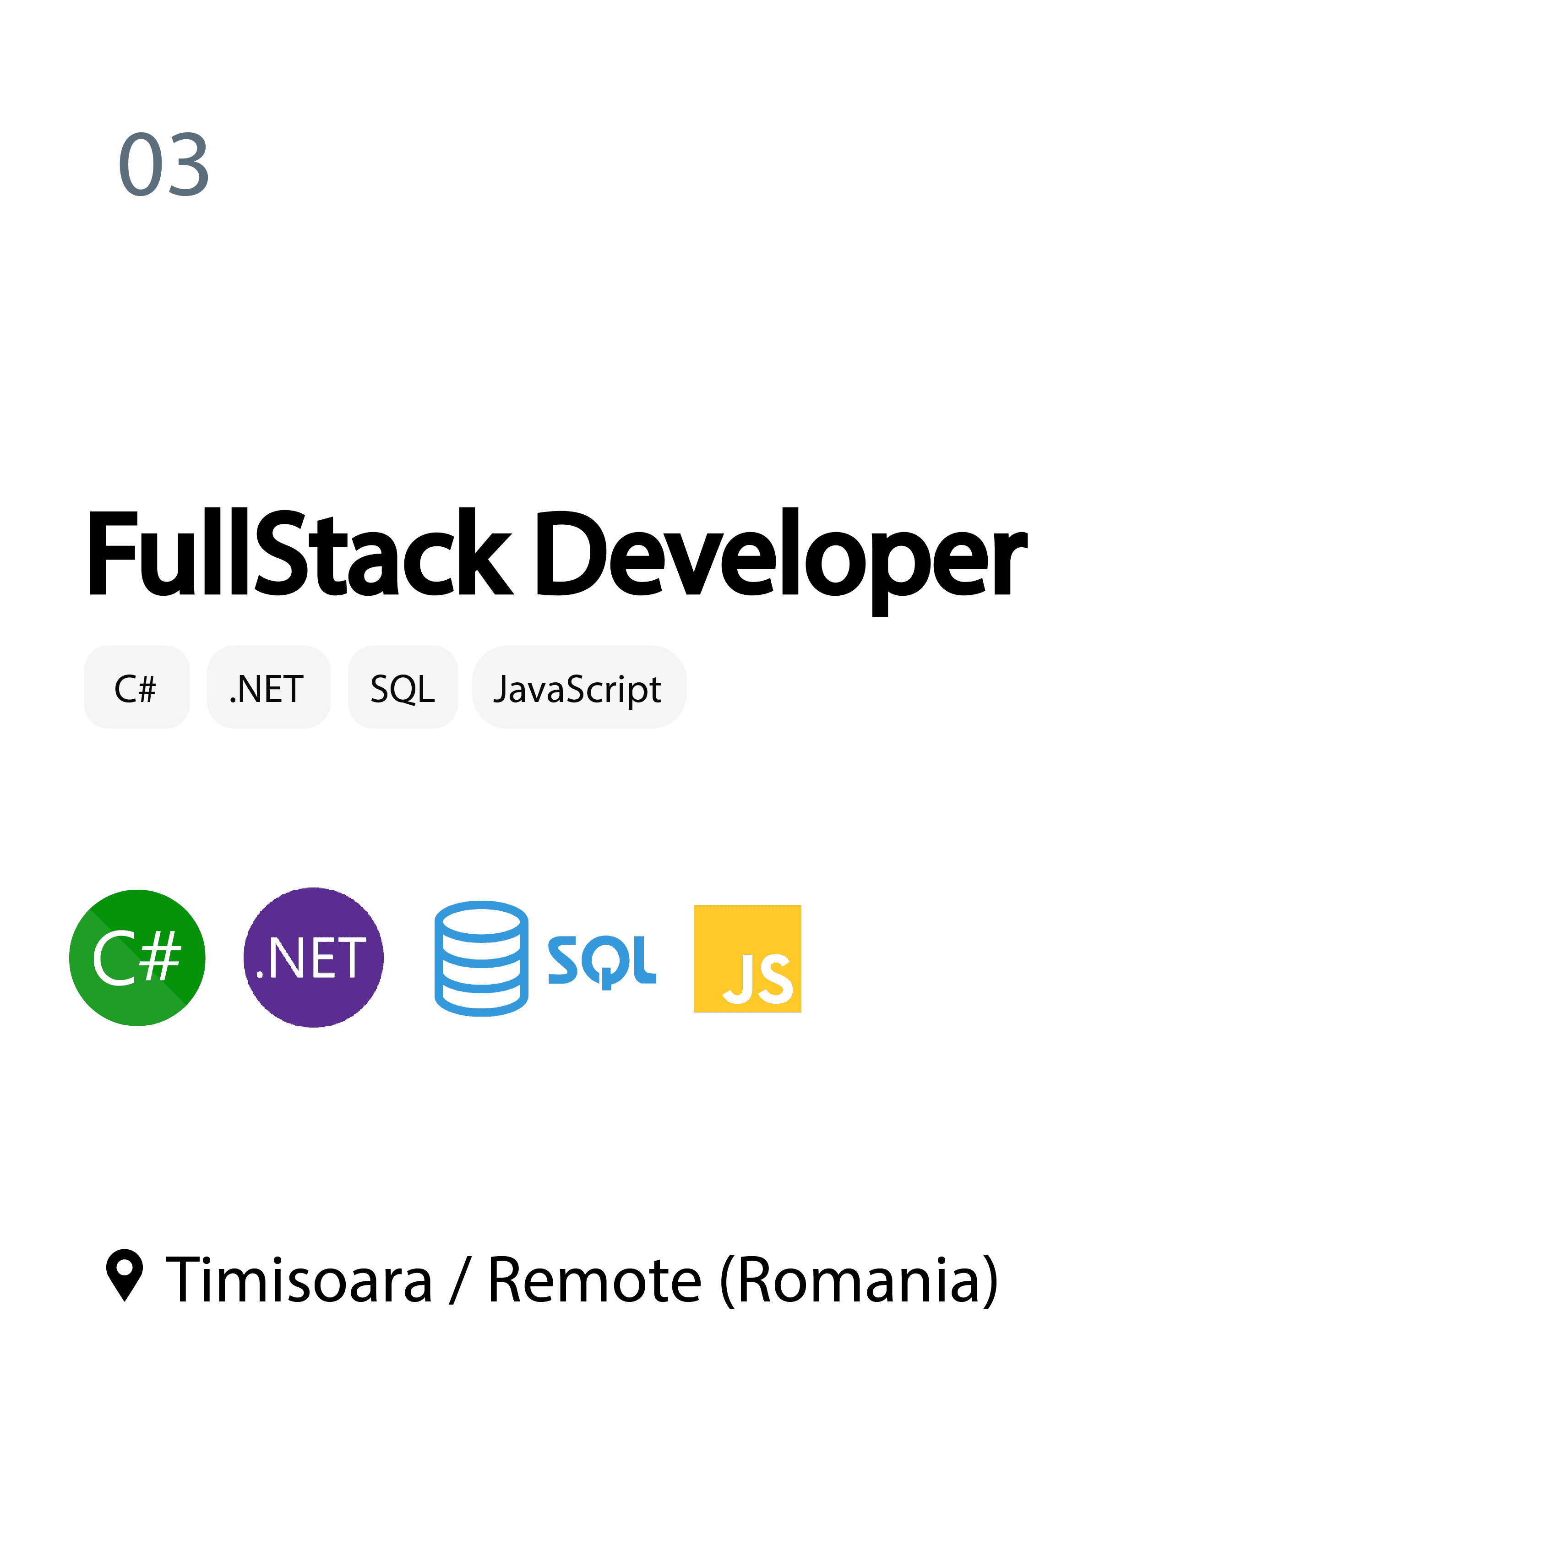
Task: Click the hash symbol in the C# logo
Action: coord(161,957)
